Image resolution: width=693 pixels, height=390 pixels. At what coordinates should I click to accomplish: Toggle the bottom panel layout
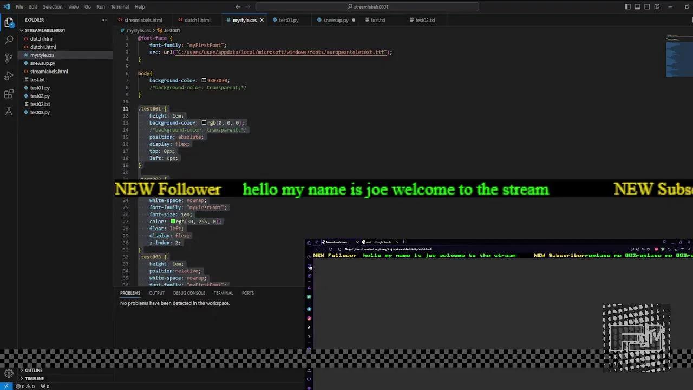click(x=637, y=6)
